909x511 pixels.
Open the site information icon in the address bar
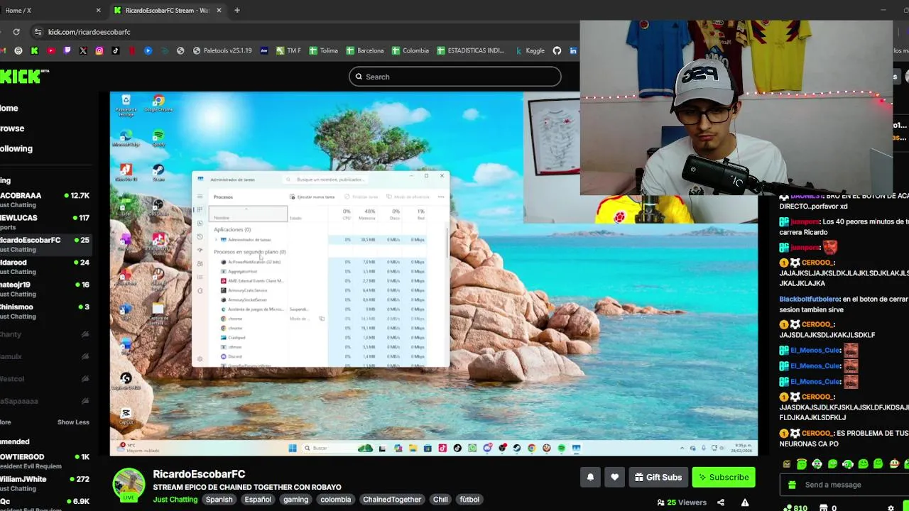tap(38, 32)
